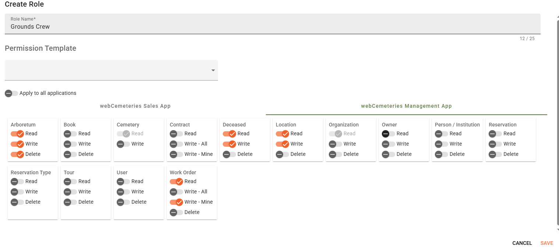Viewport: 559px width, 250px height.
Task: Click the Permission Template dropdown arrow
Action: click(x=213, y=71)
